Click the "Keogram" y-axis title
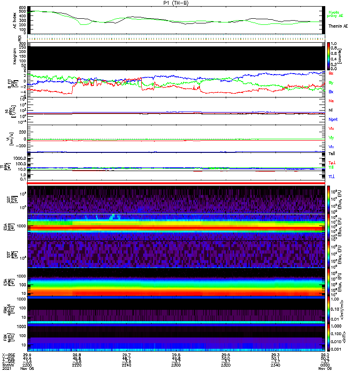 15,56
